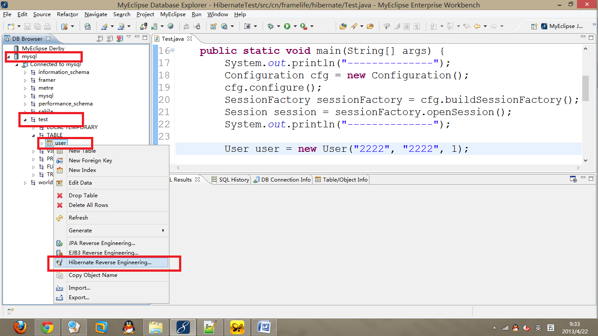The image size is (598, 336).
Task: Expand the information_schema tree node
Action: (25, 72)
